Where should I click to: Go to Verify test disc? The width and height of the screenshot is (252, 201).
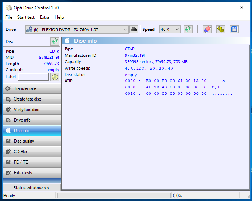point(32,110)
